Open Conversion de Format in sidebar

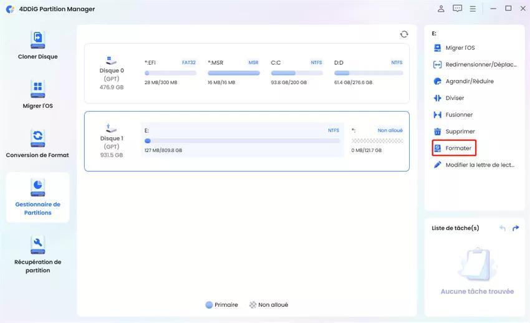point(37,143)
